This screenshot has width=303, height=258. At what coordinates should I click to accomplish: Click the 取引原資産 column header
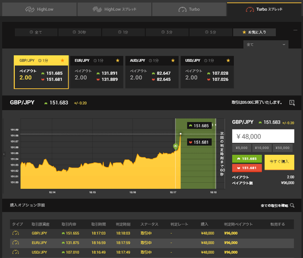pos(40,224)
